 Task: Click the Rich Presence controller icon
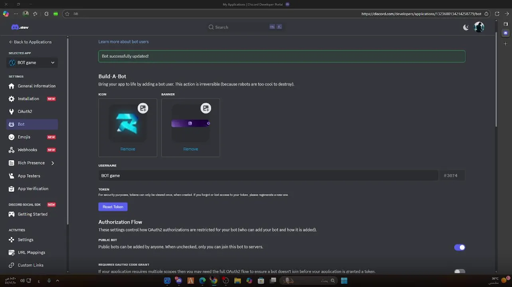tap(12, 163)
